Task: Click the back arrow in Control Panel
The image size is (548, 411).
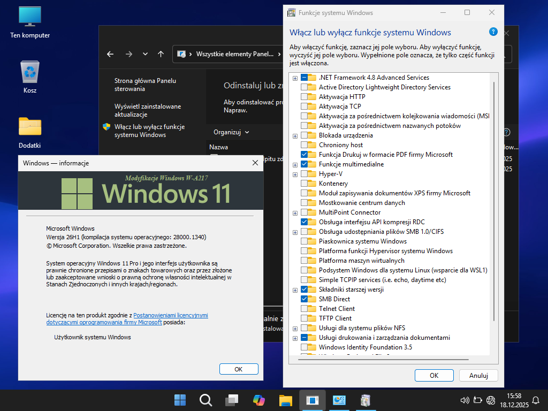Action: pyautogui.click(x=110, y=54)
